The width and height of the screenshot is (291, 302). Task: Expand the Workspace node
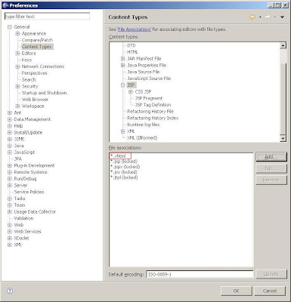(17, 106)
